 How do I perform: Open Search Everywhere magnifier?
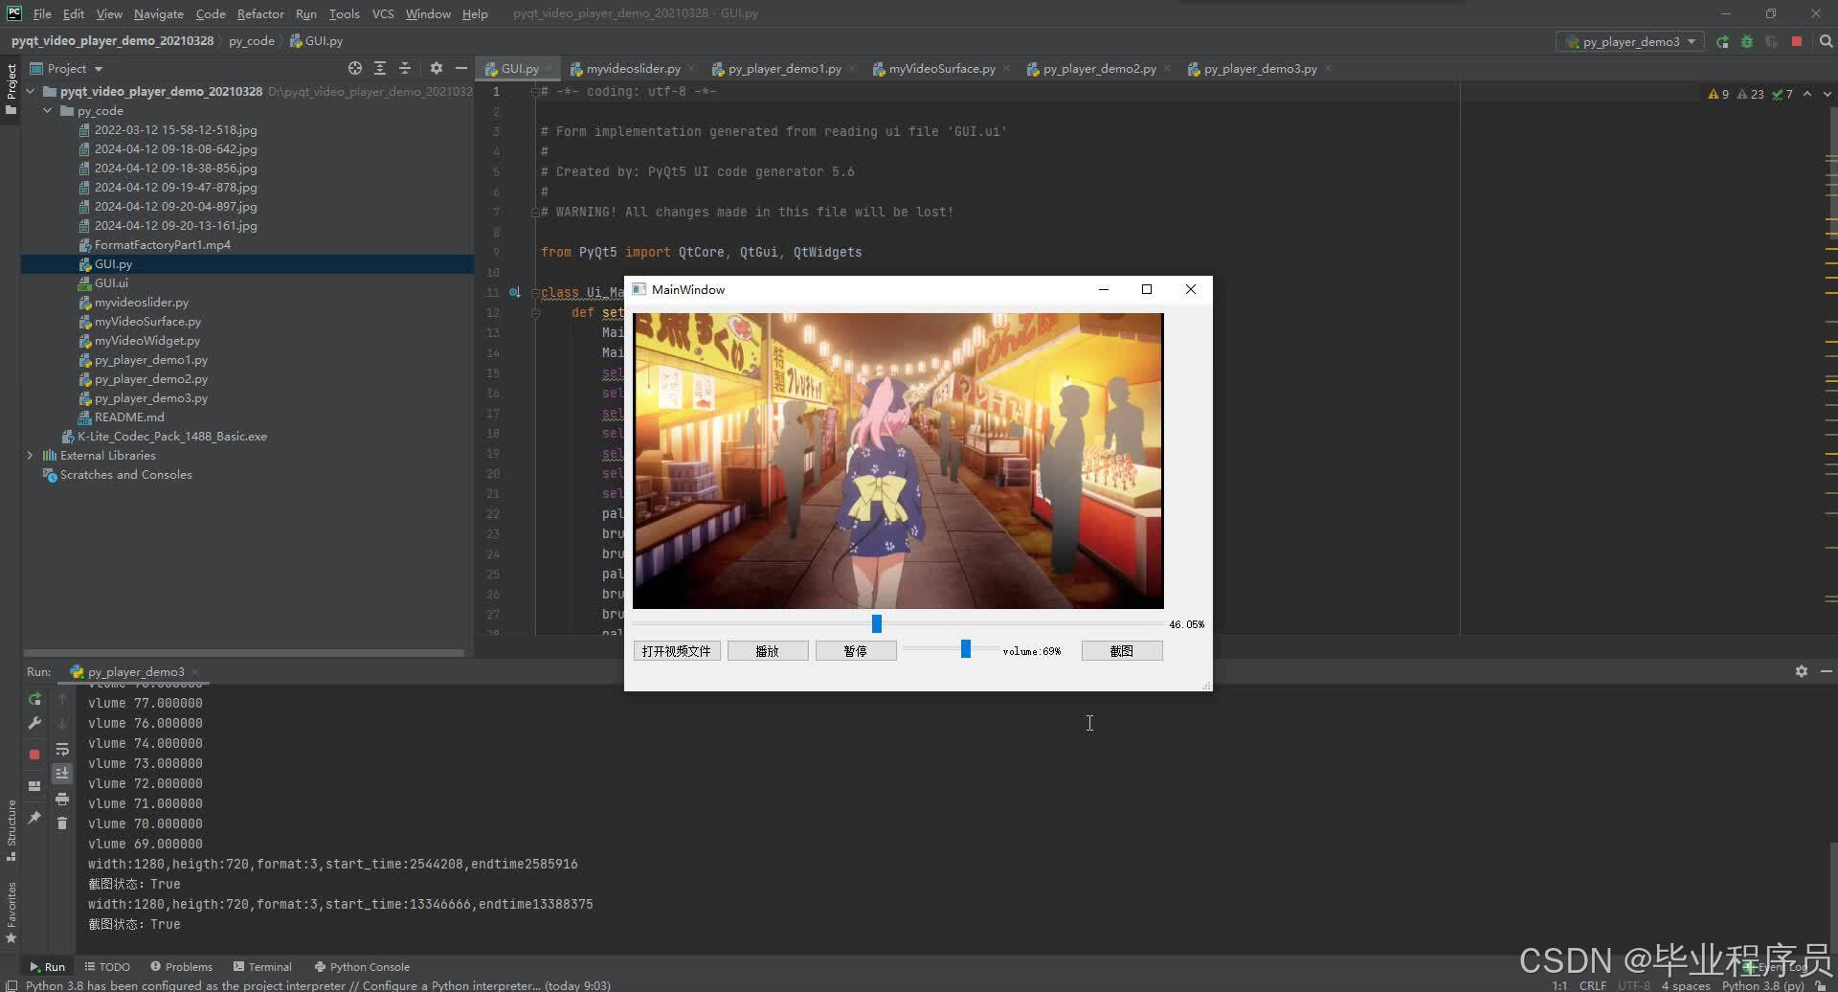click(1826, 41)
